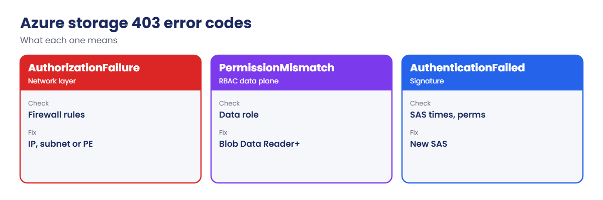Click the Data role check text

click(239, 115)
